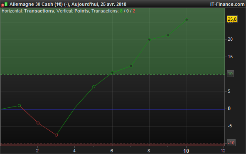
Task: Click the 20 label on the vertical axis
Action: (x=230, y=39)
